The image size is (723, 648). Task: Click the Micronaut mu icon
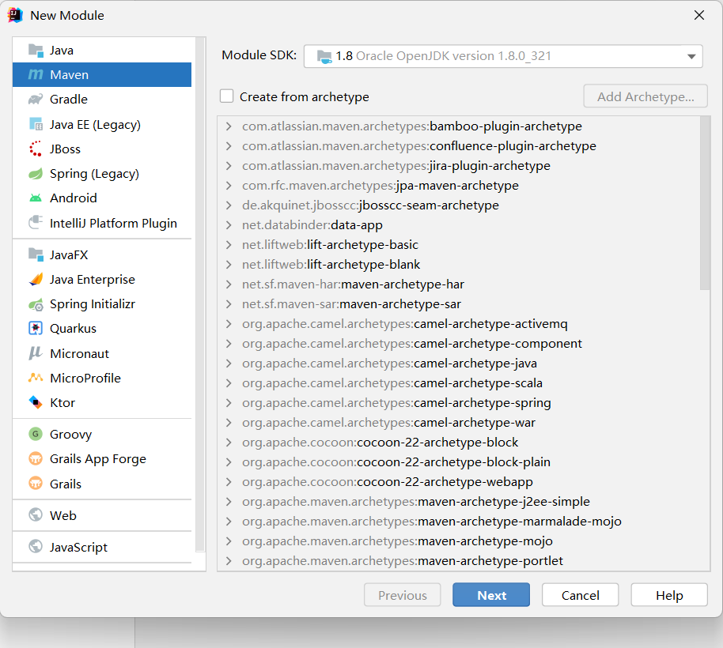[36, 353]
